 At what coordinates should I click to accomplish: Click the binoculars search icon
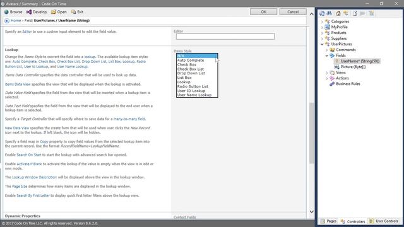pyautogui.click(x=330, y=13)
